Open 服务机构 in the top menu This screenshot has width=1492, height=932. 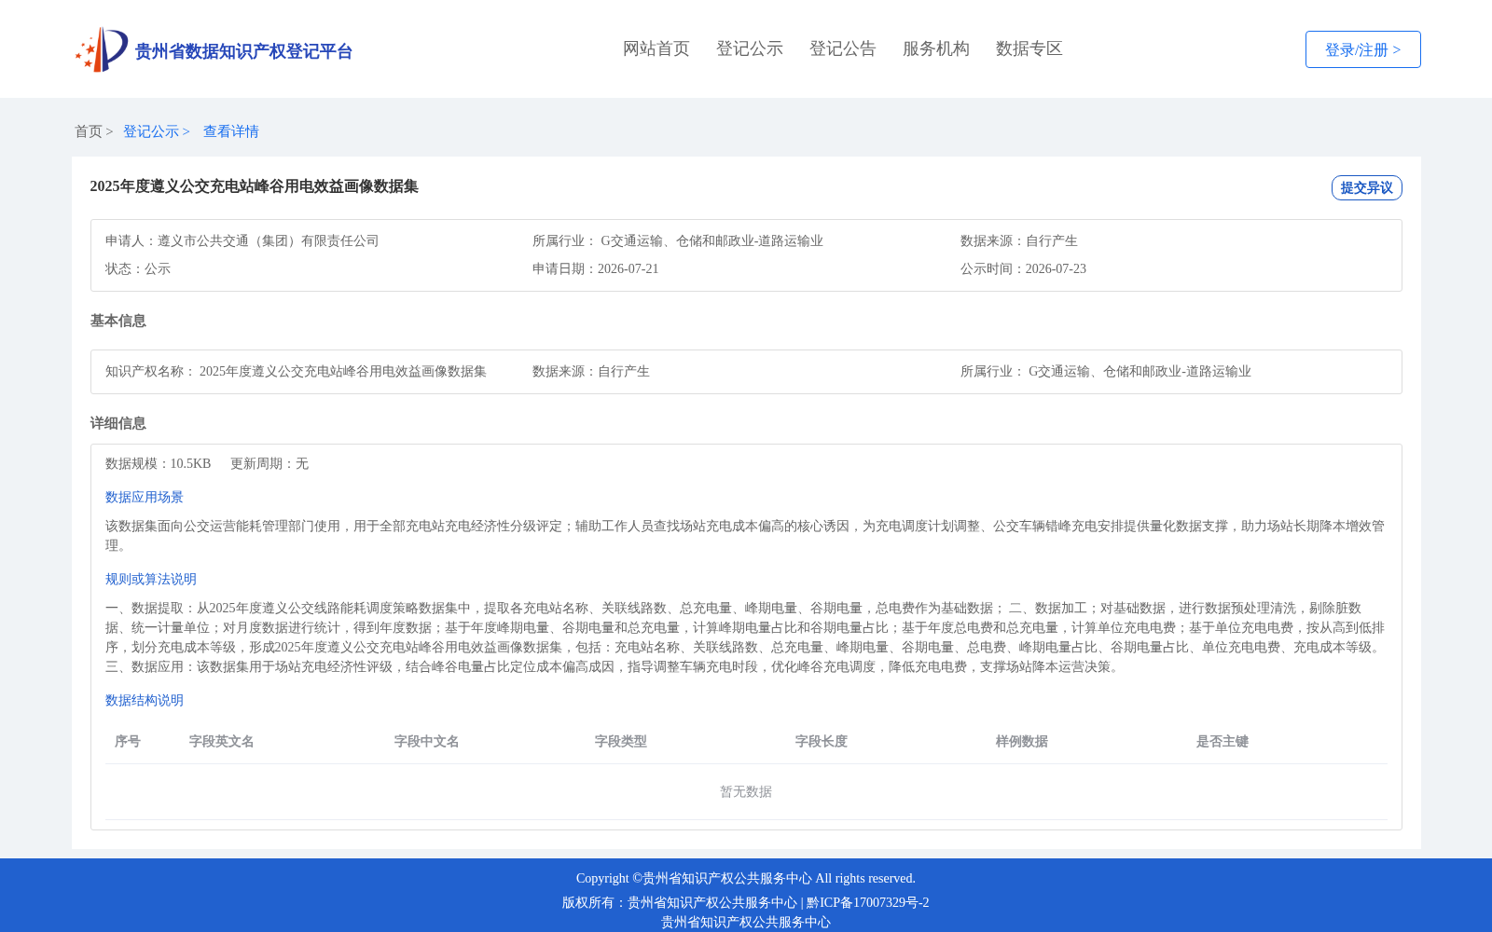pos(936,48)
